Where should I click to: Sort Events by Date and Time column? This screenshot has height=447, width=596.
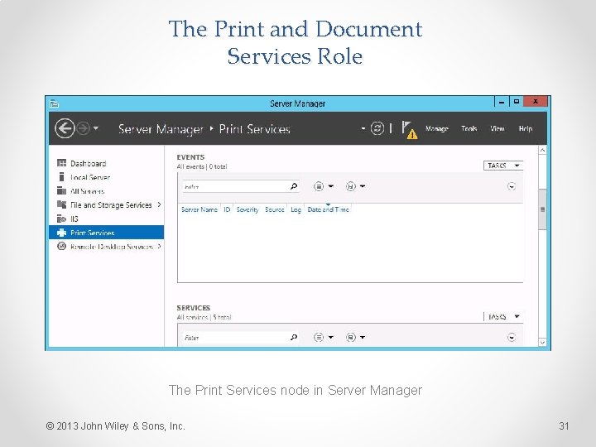tap(328, 209)
